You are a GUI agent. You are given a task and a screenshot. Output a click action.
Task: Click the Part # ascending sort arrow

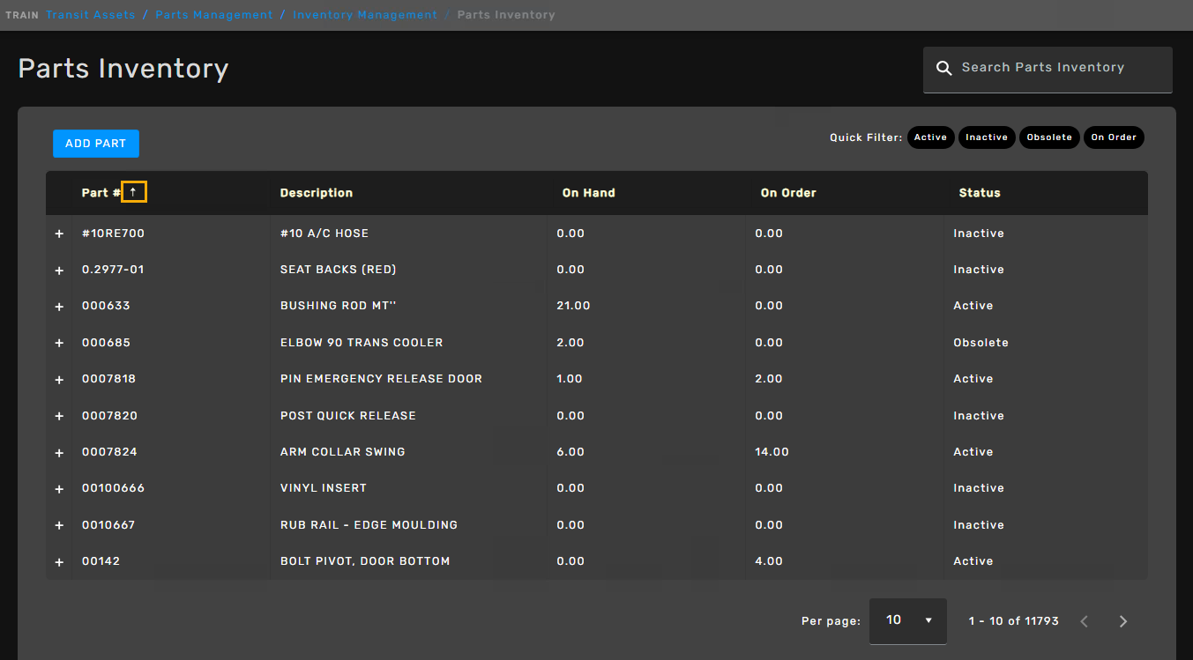coord(134,192)
